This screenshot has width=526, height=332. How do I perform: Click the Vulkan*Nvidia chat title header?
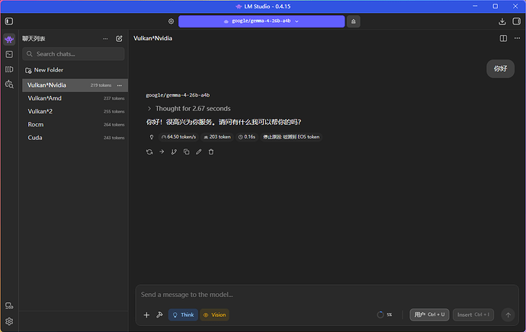(152, 38)
